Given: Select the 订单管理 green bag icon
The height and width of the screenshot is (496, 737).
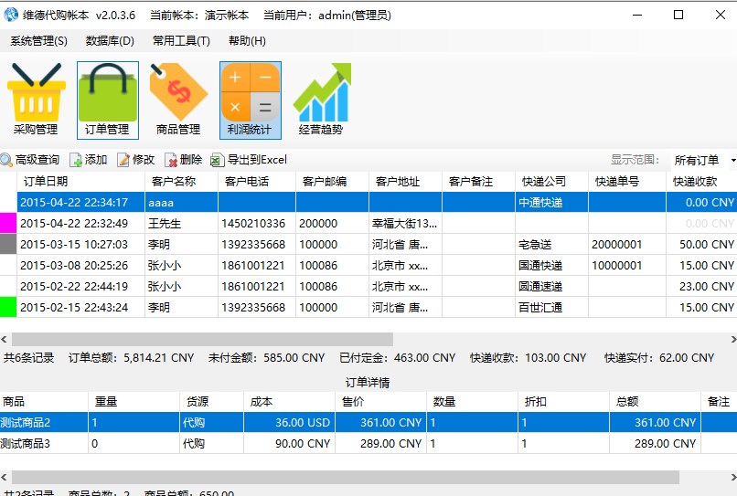Looking at the screenshot, I should (107, 99).
